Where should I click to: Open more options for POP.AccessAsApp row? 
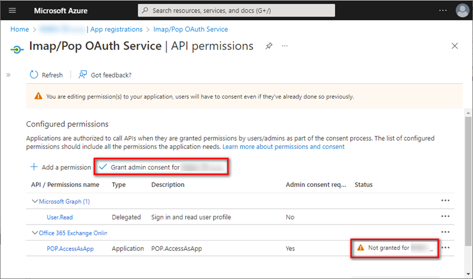445,248
